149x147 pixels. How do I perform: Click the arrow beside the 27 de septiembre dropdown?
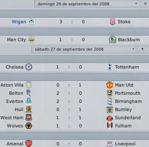click(142, 49)
